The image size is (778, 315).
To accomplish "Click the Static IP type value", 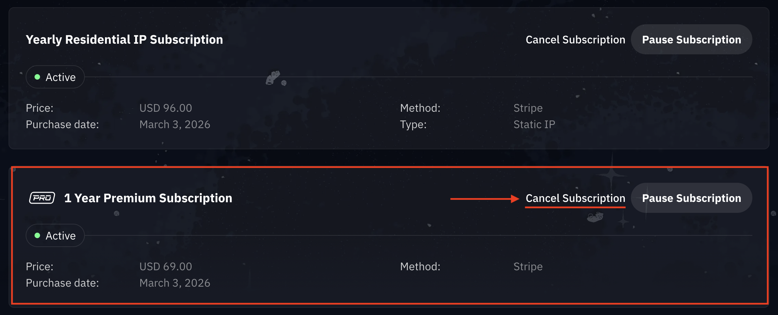I will (x=534, y=124).
